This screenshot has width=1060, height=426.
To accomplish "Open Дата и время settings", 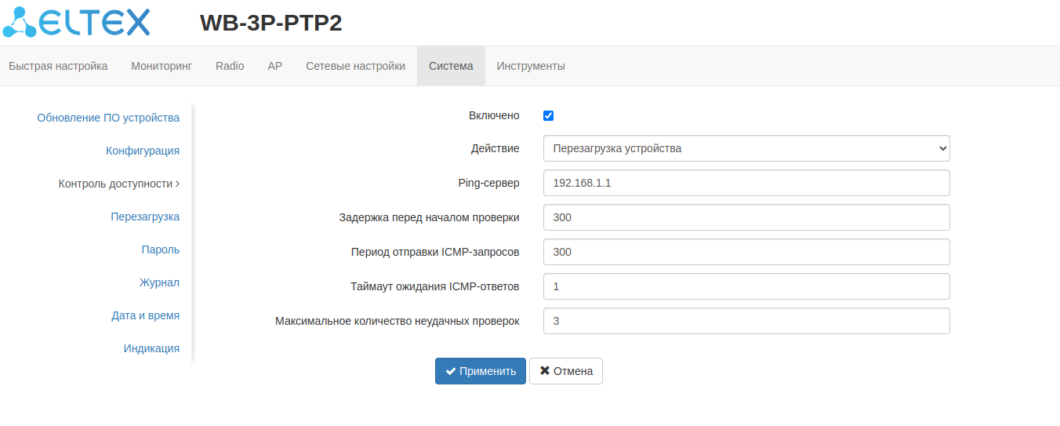I will coord(145,315).
